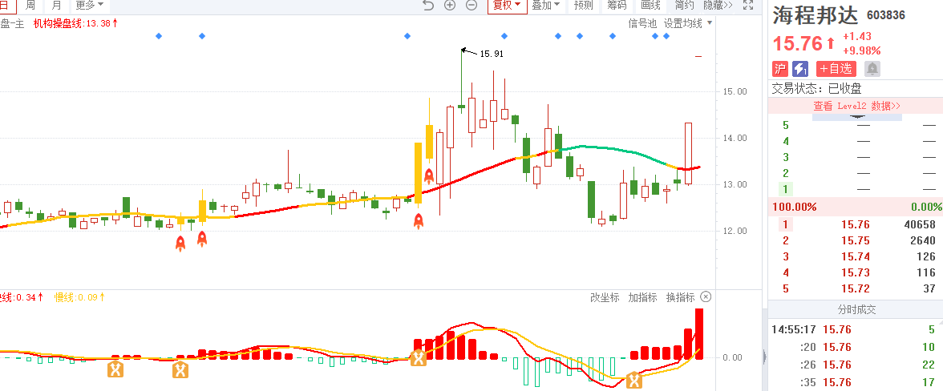
Task: Click the 沪 exchange badge
Action: [x=779, y=68]
